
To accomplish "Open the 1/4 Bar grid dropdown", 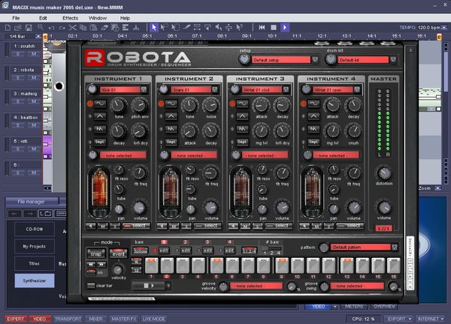I will click(38, 37).
